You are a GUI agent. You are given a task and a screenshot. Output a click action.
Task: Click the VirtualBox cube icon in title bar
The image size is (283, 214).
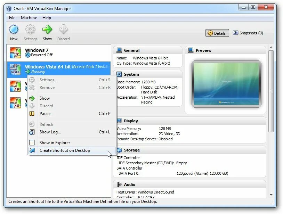(9, 8)
